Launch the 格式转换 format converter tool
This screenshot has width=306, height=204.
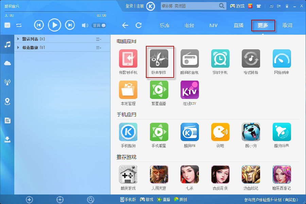pyautogui.click(x=251, y=61)
